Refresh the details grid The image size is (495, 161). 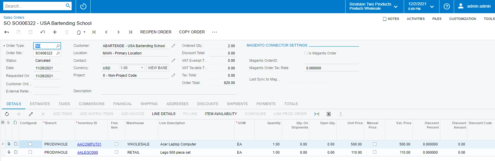tap(7, 114)
